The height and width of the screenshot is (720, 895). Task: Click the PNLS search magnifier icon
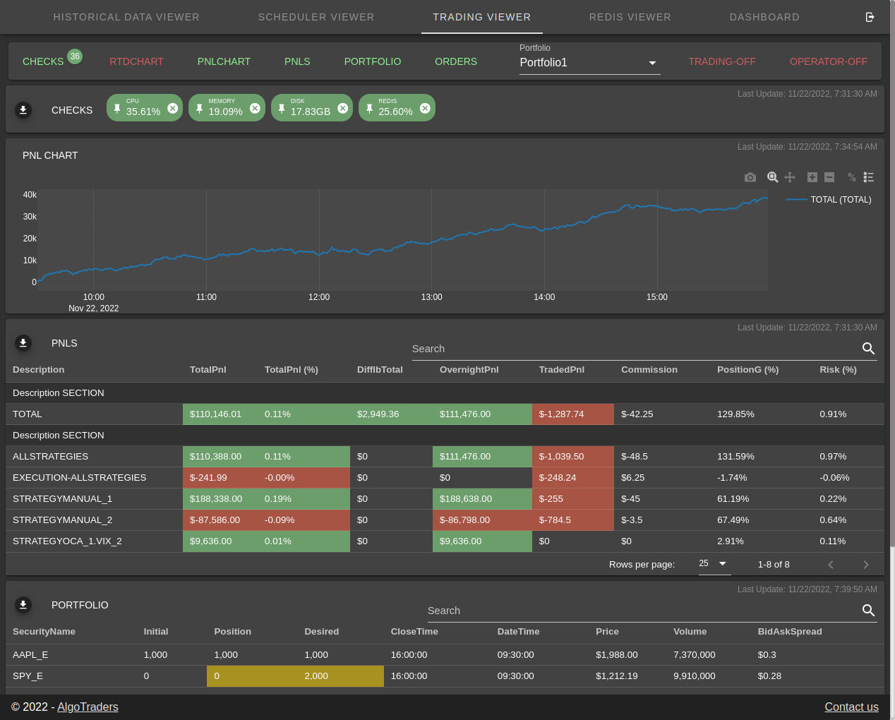pyautogui.click(x=869, y=349)
